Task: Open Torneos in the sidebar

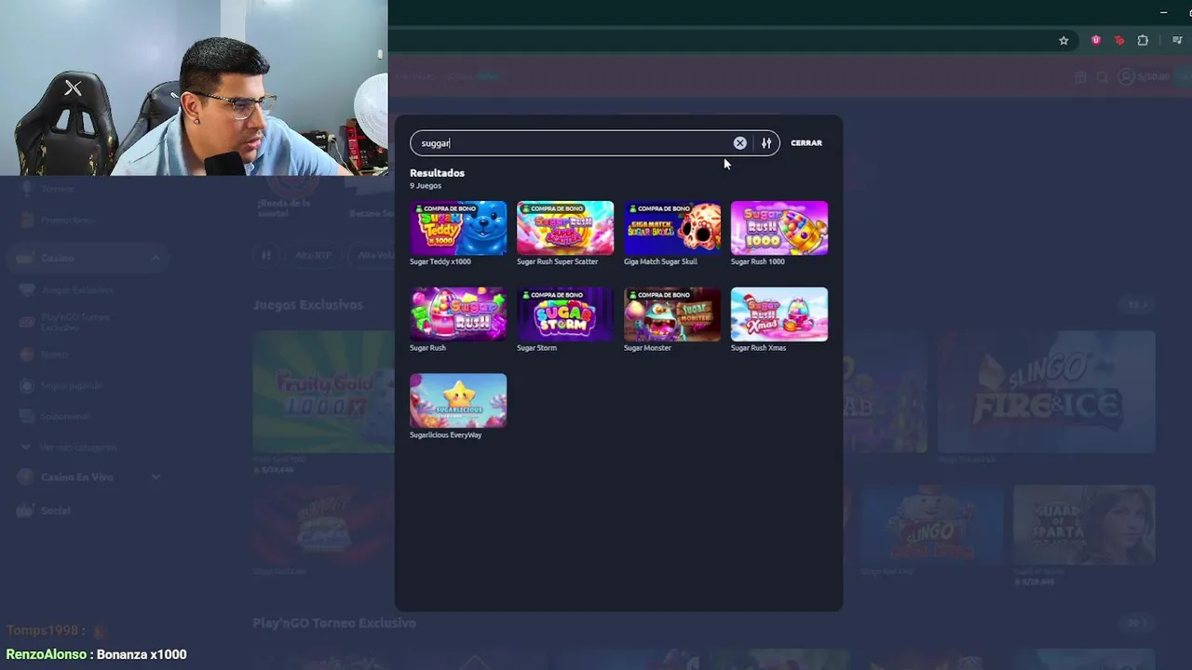Action: (x=57, y=189)
